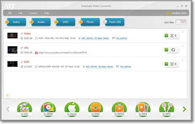
Task: Open the globe button for URL item
Action: click(x=173, y=50)
